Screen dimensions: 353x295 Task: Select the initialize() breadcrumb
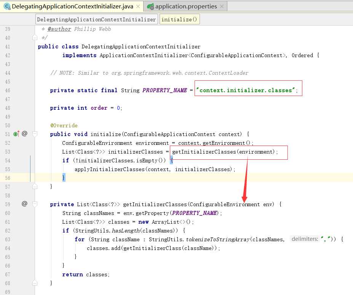click(x=179, y=19)
